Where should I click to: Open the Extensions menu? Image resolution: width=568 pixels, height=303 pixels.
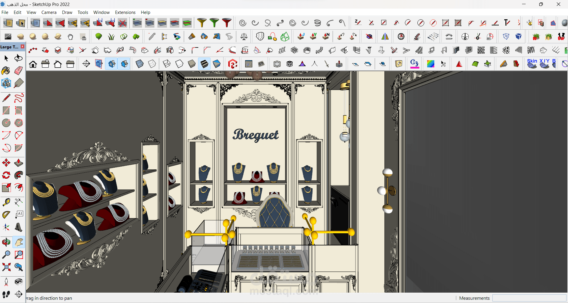(125, 12)
